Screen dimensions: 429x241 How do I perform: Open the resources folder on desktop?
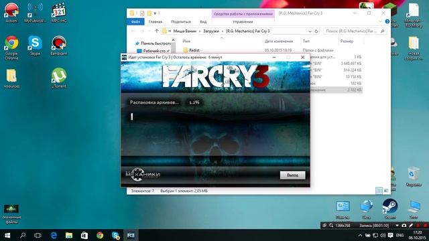11,78
